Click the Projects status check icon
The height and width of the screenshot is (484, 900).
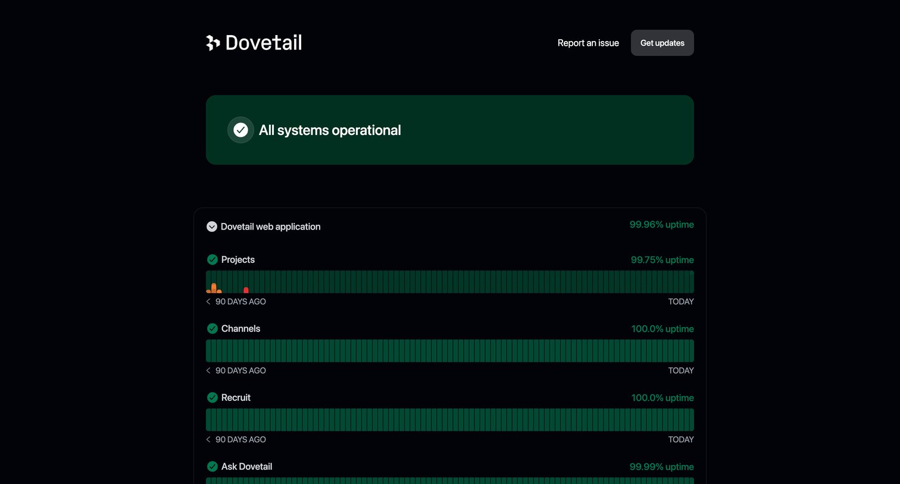coord(212,259)
